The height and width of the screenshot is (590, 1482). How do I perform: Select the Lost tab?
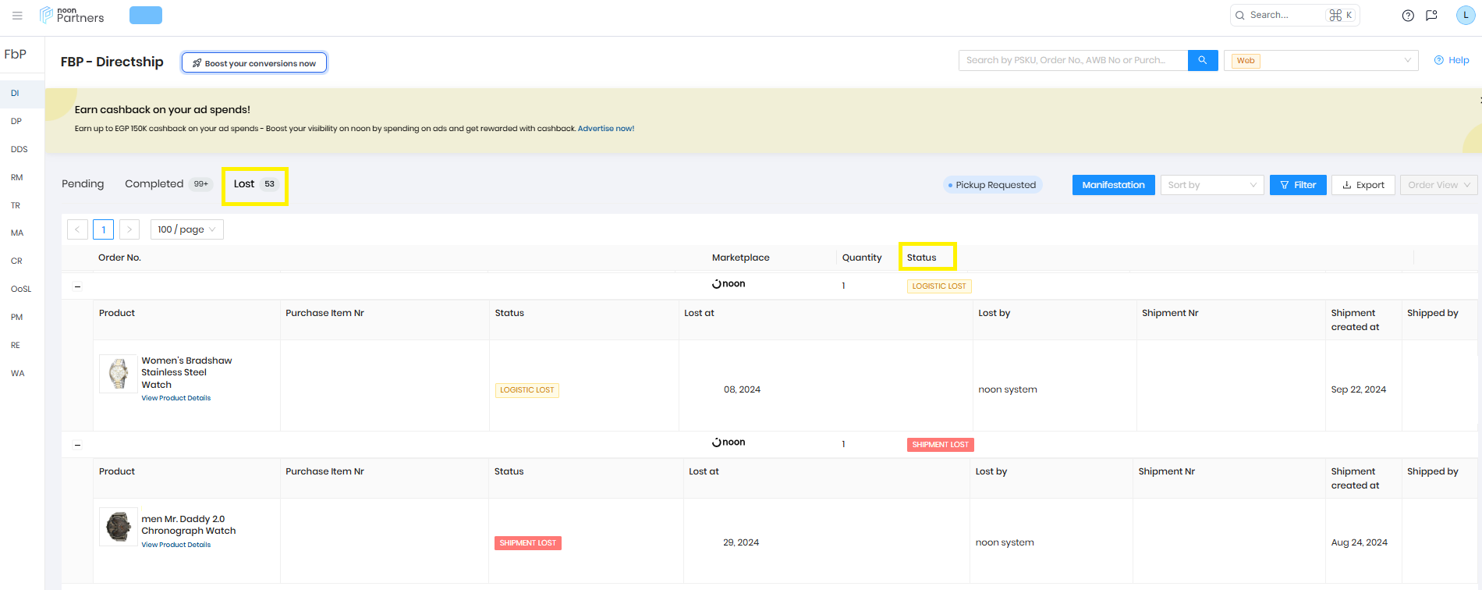click(x=254, y=184)
